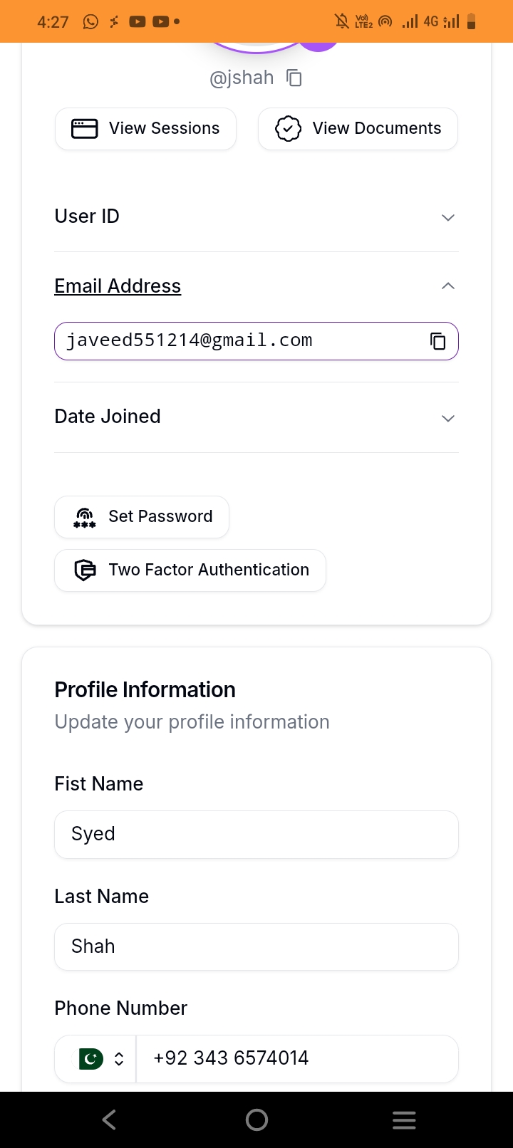The height and width of the screenshot is (1148, 513).
Task: Copy email address using clipboard icon
Action: pyautogui.click(x=437, y=341)
